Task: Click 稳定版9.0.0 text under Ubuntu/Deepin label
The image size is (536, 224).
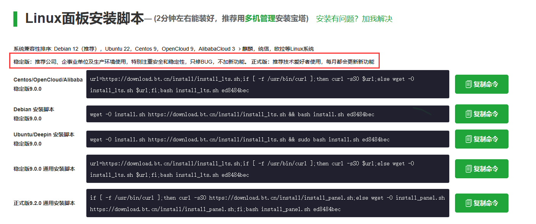Action: pyautogui.click(x=28, y=144)
